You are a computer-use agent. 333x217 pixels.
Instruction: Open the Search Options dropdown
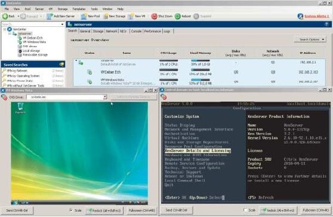(310, 39)
